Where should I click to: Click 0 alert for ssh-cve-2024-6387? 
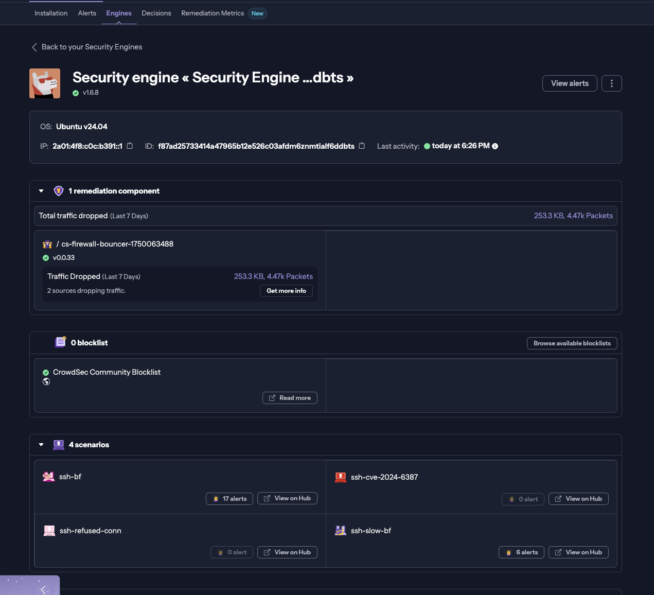523,499
